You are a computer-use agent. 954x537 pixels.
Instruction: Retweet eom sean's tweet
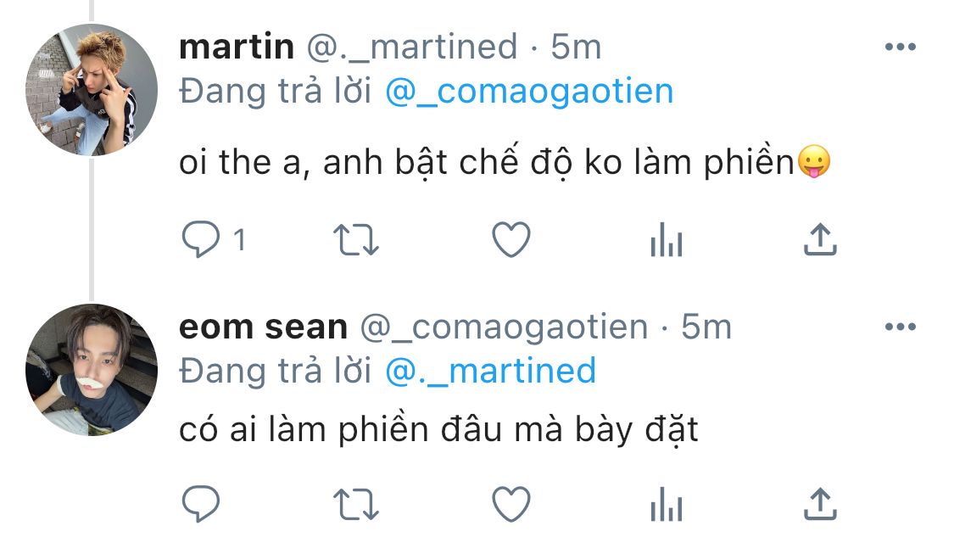click(x=356, y=505)
